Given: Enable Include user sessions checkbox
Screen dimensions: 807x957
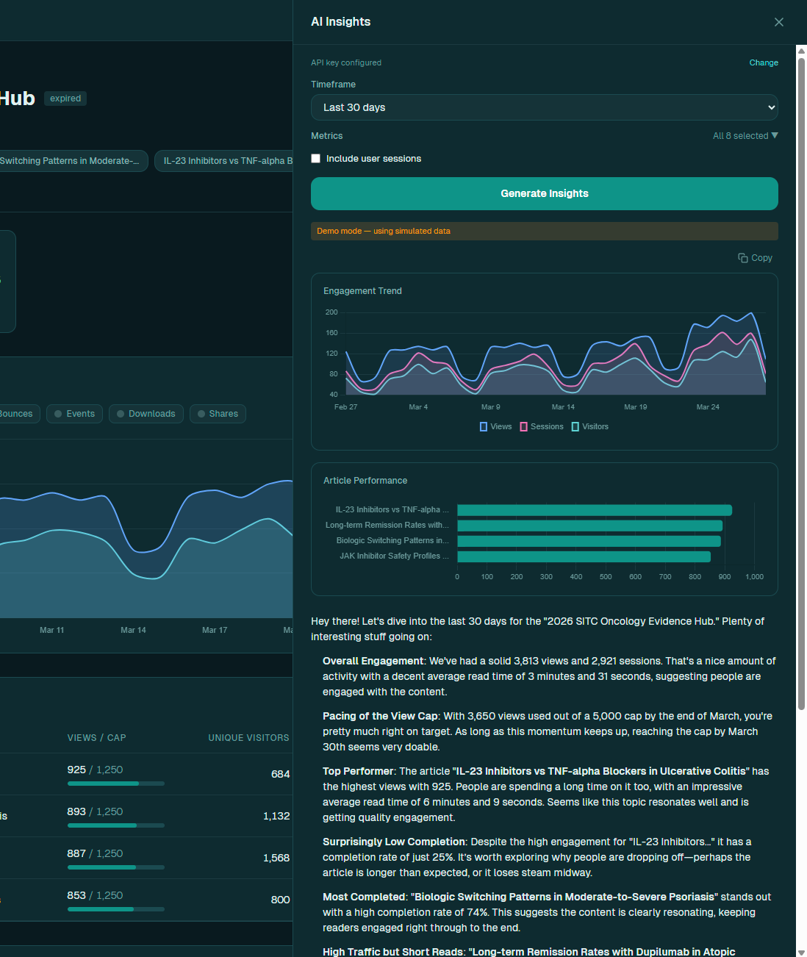Looking at the screenshot, I should pyautogui.click(x=315, y=159).
